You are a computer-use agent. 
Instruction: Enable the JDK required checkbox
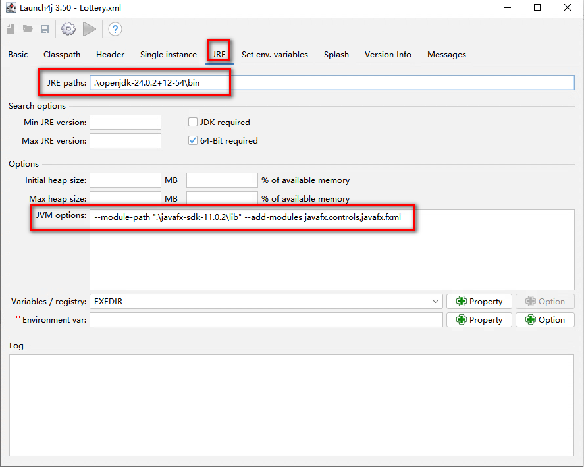click(x=192, y=123)
